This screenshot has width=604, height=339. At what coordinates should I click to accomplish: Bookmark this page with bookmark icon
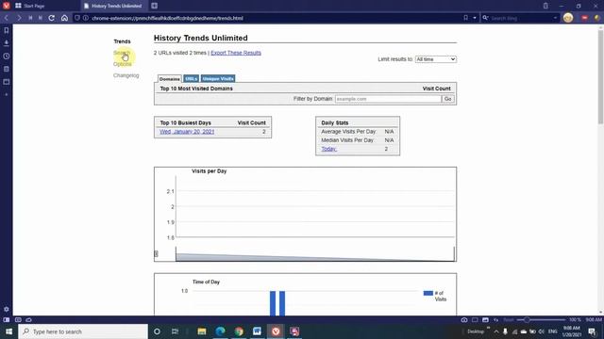tap(465, 18)
